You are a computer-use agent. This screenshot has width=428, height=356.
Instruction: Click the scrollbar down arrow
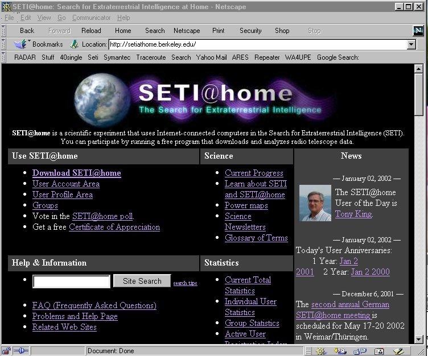point(418,339)
